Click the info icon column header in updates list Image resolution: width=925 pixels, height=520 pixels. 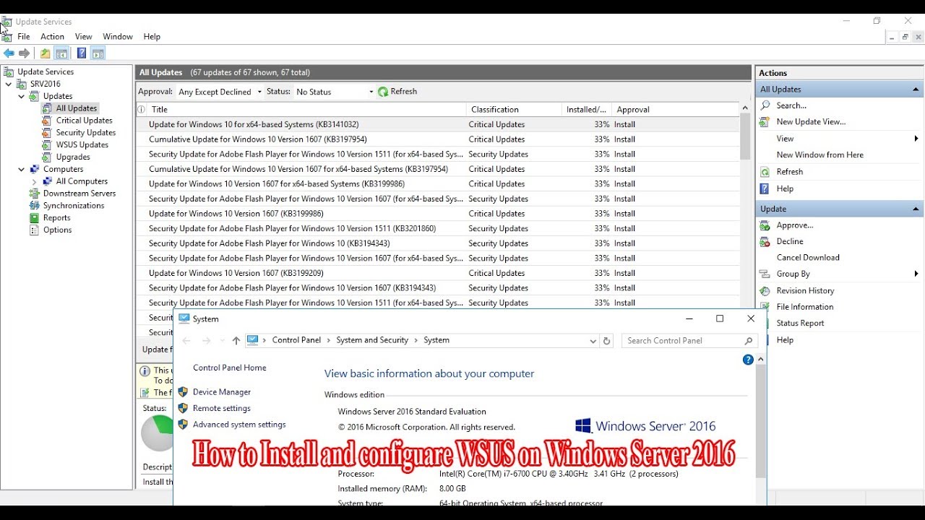point(142,110)
